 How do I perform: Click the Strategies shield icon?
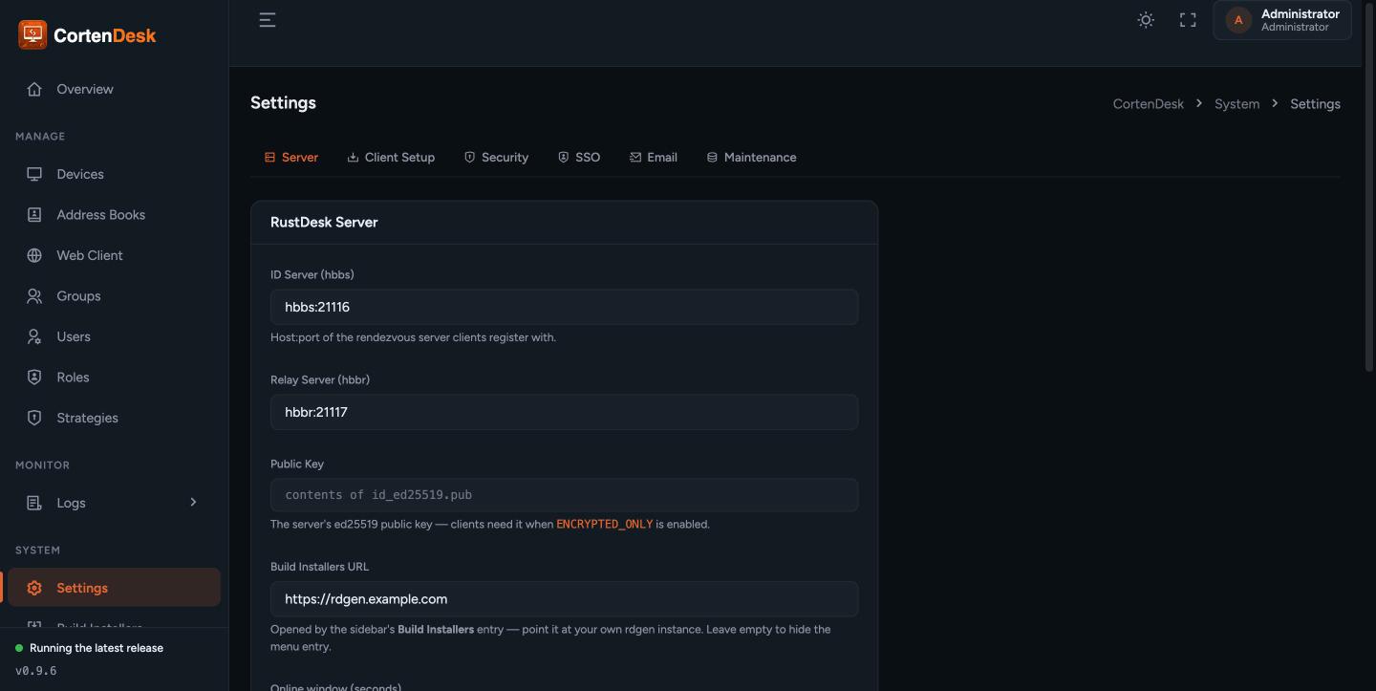point(34,418)
